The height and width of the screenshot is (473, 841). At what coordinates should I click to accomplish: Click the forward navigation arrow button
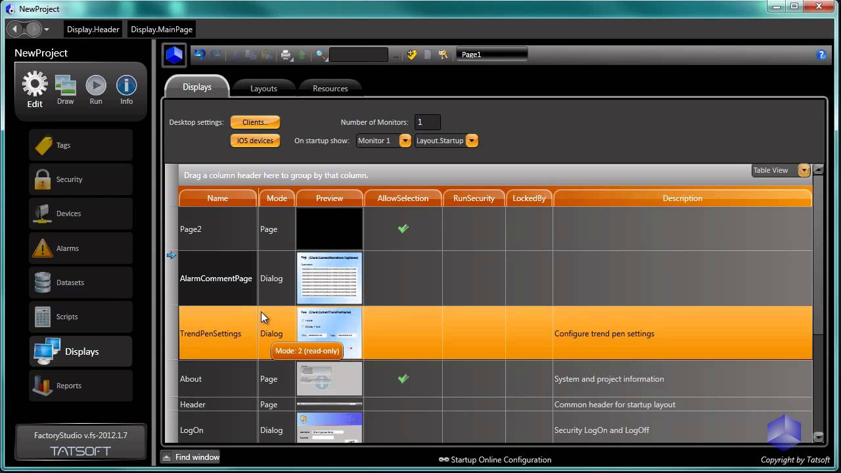point(33,29)
